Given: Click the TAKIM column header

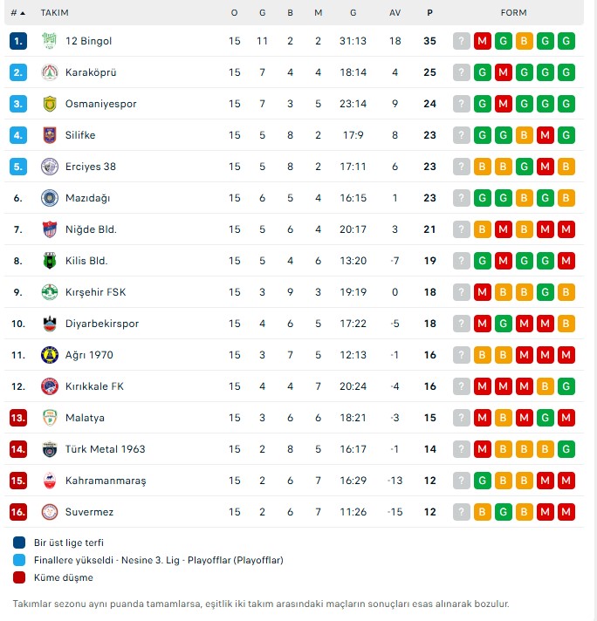Looking at the screenshot, I should 54,13.
